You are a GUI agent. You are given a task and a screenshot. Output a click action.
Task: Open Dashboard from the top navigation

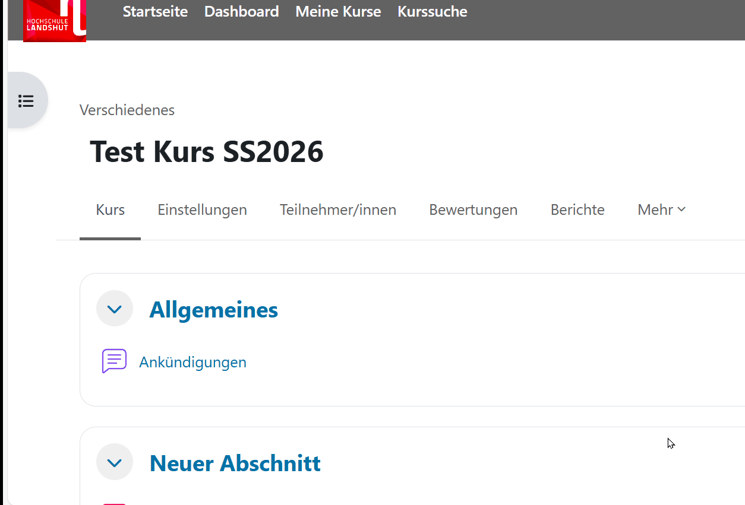[x=241, y=12]
